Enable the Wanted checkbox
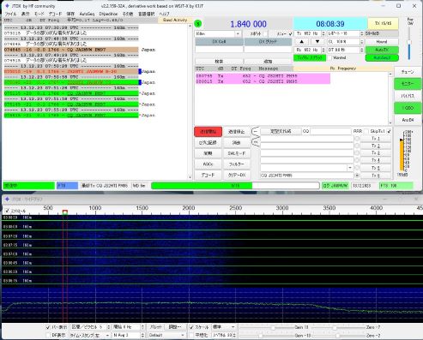Viewport: 423px width, 340px height. pyautogui.click(x=329, y=57)
